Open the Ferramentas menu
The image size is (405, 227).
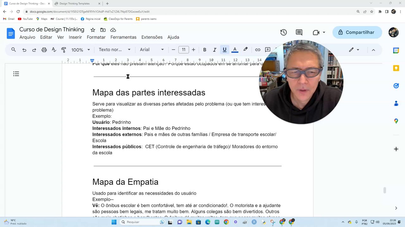click(123, 37)
